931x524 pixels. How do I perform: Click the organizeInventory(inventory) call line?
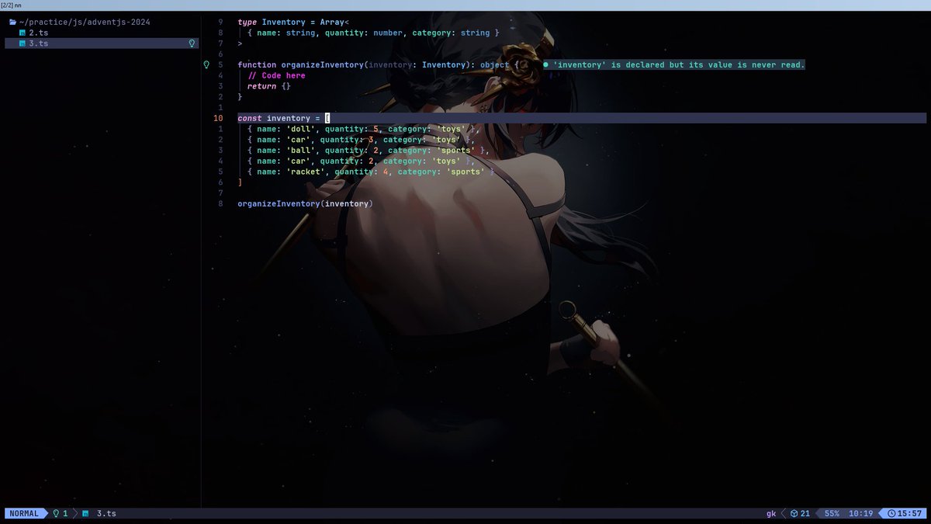306,204
